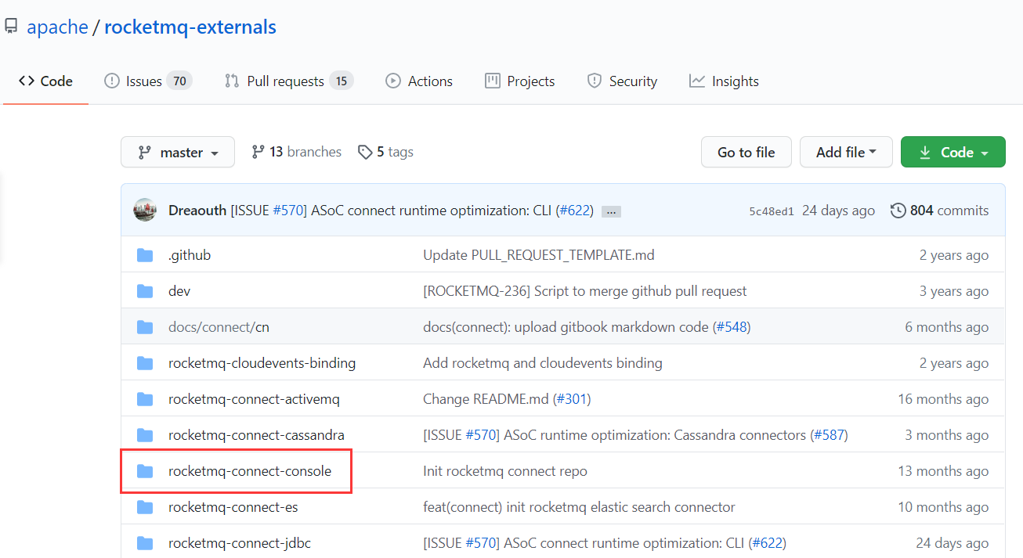Open the rocketmq-cloudevents-binding folder
This screenshot has width=1023, height=558.
click(x=262, y=363)
